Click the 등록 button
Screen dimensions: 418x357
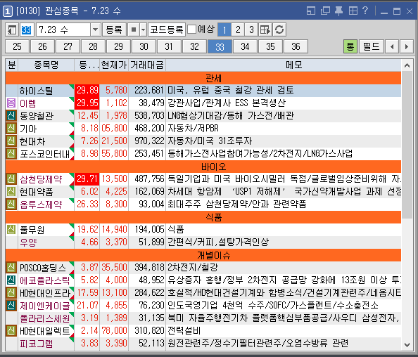(x=114, y=30)
